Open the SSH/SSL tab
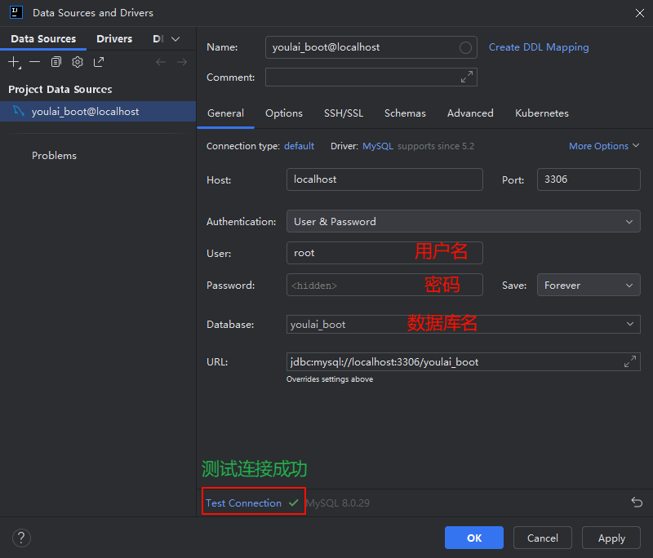The height and width of the screenshot is (558, 653). tap(344, 113)
